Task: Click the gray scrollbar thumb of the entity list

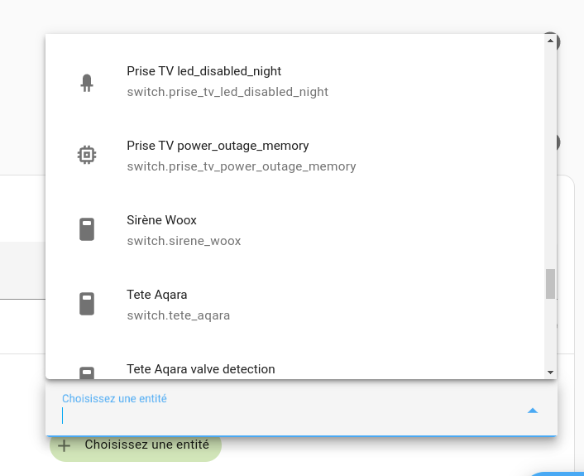Action: click(x=550, y=284)
